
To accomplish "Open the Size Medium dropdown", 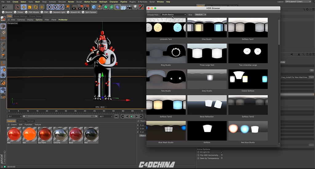I will coord(200,15).
